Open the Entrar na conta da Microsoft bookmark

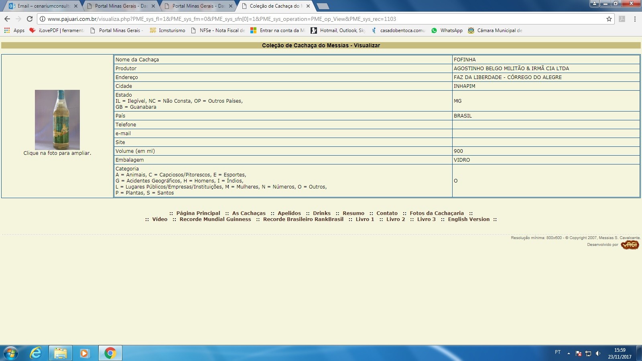pyautogui.click(x=278, y=30)
